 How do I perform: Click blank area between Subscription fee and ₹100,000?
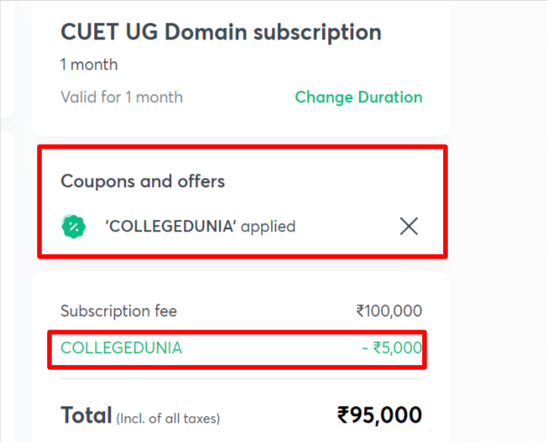pyautogui.click(x=268, y=311)
